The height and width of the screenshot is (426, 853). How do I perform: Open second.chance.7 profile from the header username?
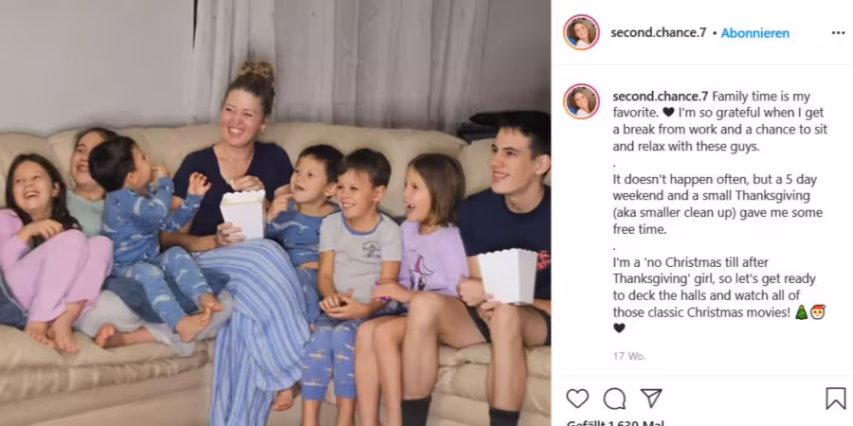click(x=659, y=33)
